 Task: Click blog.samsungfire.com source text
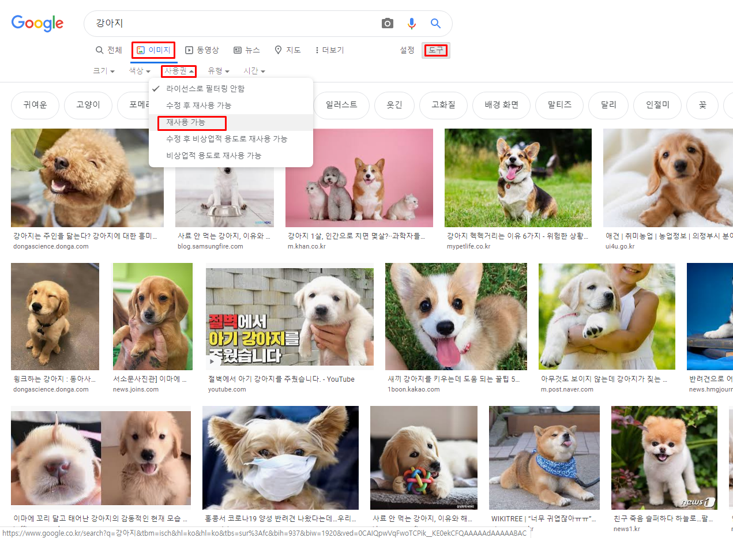[x=210, y=246]
